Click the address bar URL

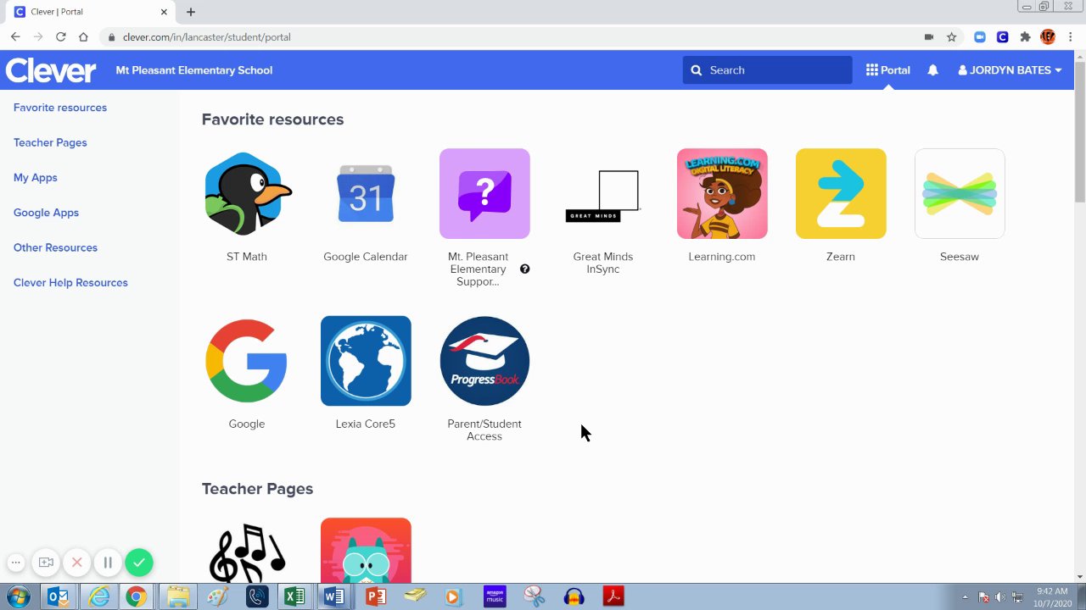coord(206,37)
